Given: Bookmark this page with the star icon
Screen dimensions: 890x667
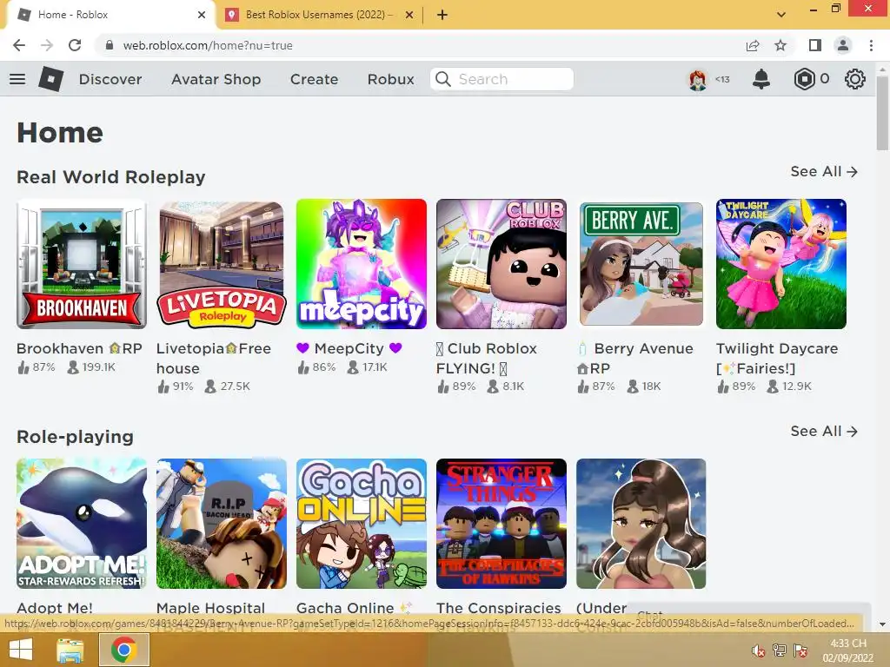Looking at the screenshot, I should tap(781, 45).
